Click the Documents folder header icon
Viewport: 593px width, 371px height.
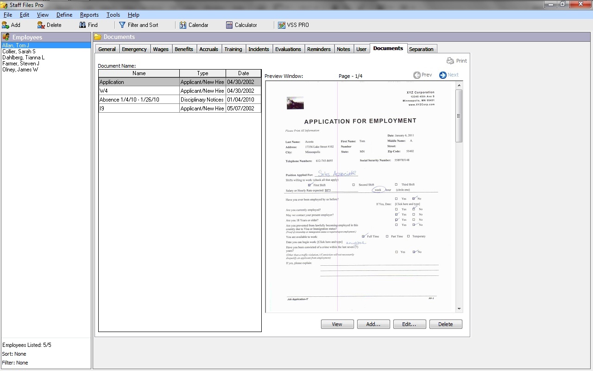tap(98, 37)
